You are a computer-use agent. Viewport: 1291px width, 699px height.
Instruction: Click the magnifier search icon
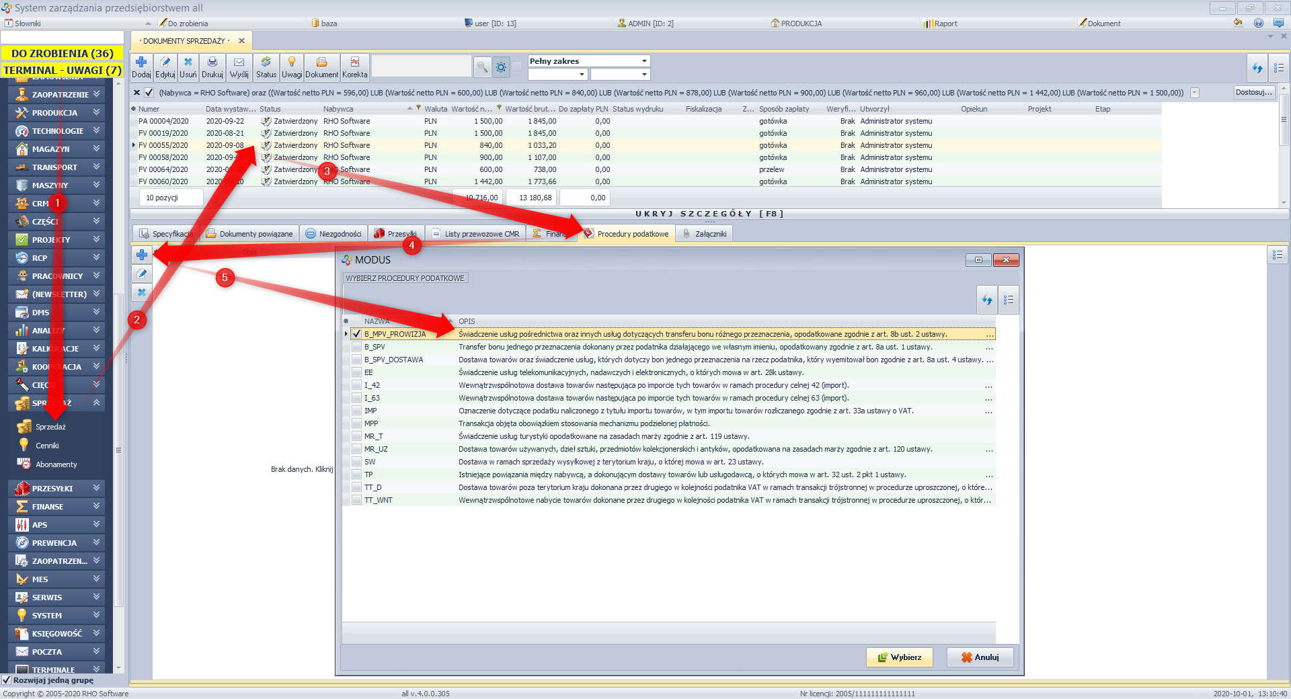tap(481, 67)
